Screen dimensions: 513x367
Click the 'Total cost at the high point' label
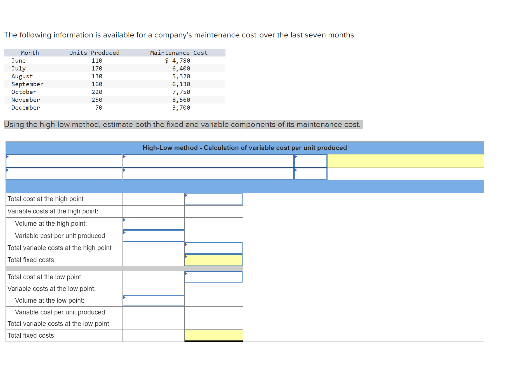pos(46,199)
